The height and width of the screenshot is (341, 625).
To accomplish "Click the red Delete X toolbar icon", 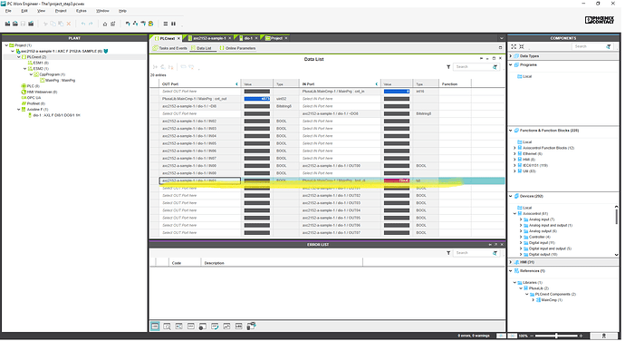I will coord(69,24).
